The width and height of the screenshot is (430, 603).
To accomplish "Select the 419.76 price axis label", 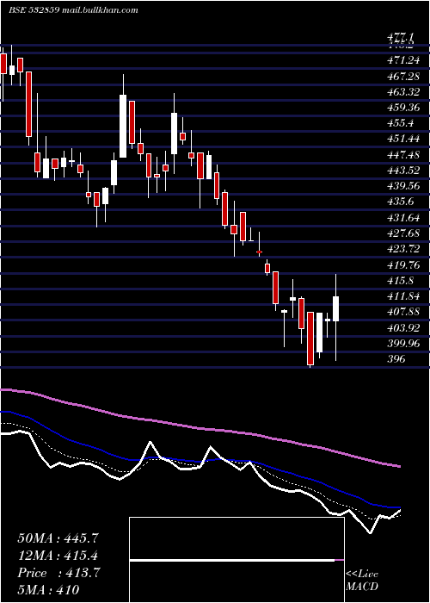I will coord(403,265).
